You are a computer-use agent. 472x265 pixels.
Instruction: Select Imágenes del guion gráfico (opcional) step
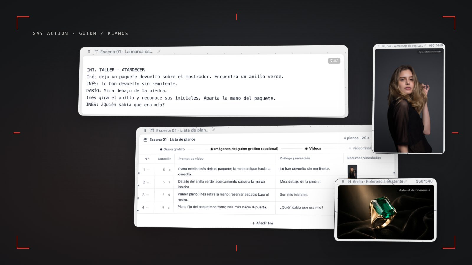pyautogui.click(x=244, y=149)
